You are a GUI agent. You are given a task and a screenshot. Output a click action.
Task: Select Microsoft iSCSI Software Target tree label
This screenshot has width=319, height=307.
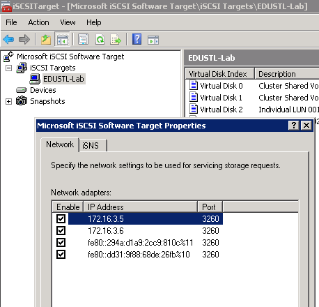coord(70,57)
